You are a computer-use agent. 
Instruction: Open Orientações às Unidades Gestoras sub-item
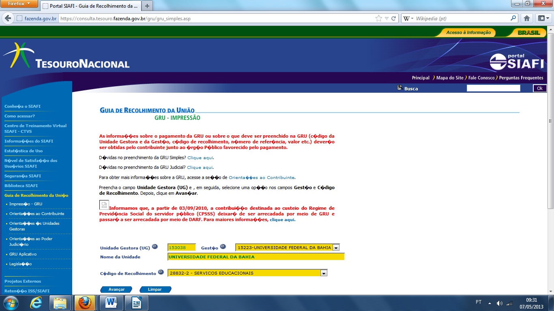pos(34,226)
